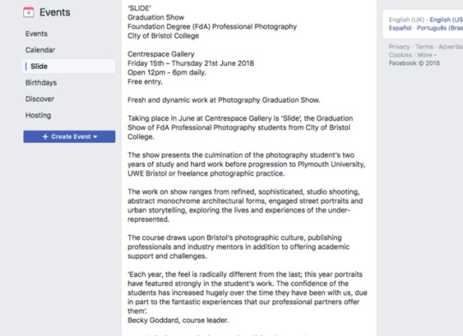
Task: Expand the More footer dropdown
Action: (427, 55)
